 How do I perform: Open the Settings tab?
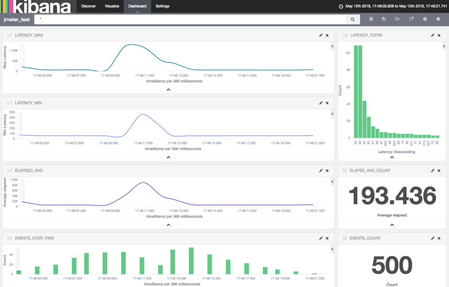point(163,6)
